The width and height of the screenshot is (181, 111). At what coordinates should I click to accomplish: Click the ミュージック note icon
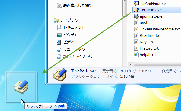coord(59,49)
